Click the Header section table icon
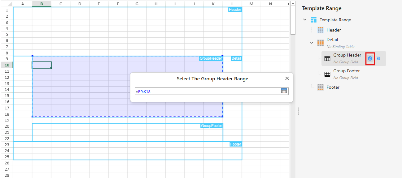 tap(321, 30)
